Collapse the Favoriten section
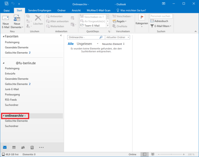This screenshot has width=199, height=157. (x=4, y=37)
